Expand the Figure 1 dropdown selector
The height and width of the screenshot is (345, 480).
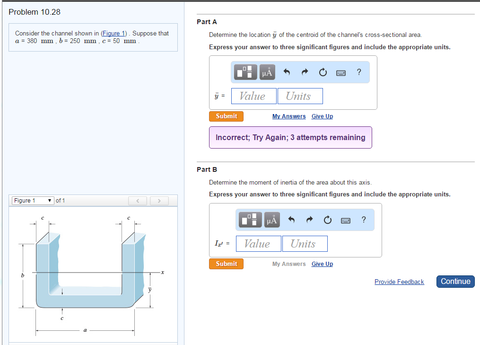pyautogui.click(x=33, y=201)
